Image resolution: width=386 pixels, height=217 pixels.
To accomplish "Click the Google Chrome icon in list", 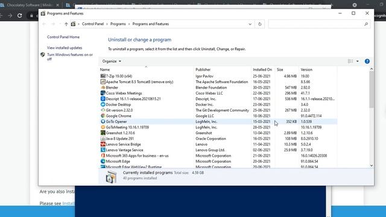I will click(x=103, y=116).
